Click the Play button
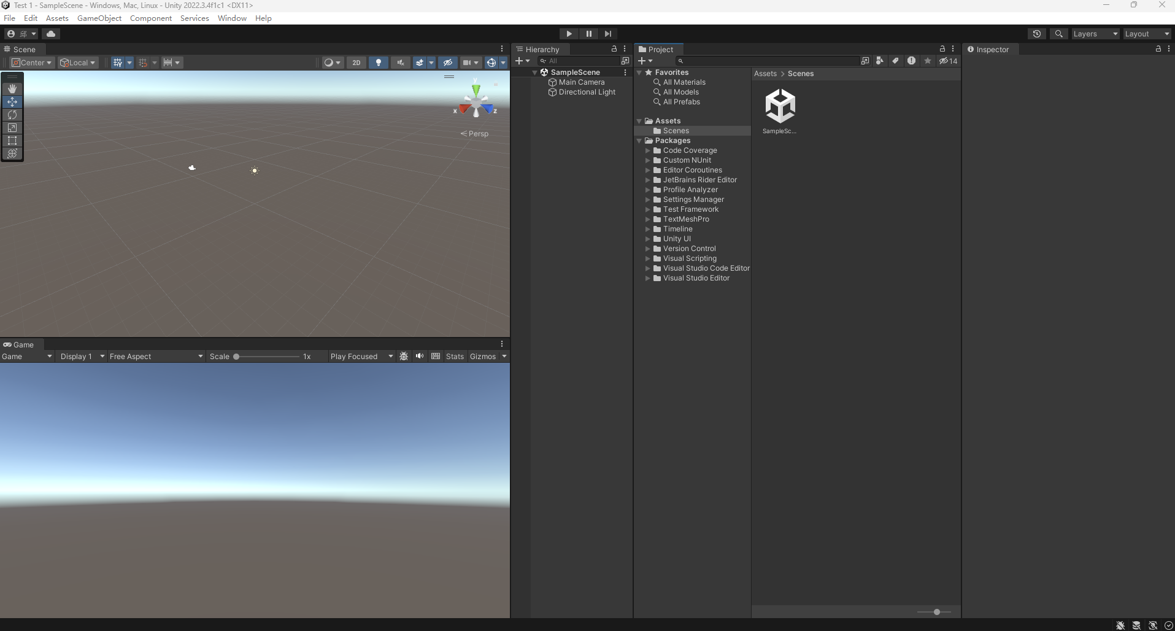This screenshot has width=1175, height=631. [569, 34]
